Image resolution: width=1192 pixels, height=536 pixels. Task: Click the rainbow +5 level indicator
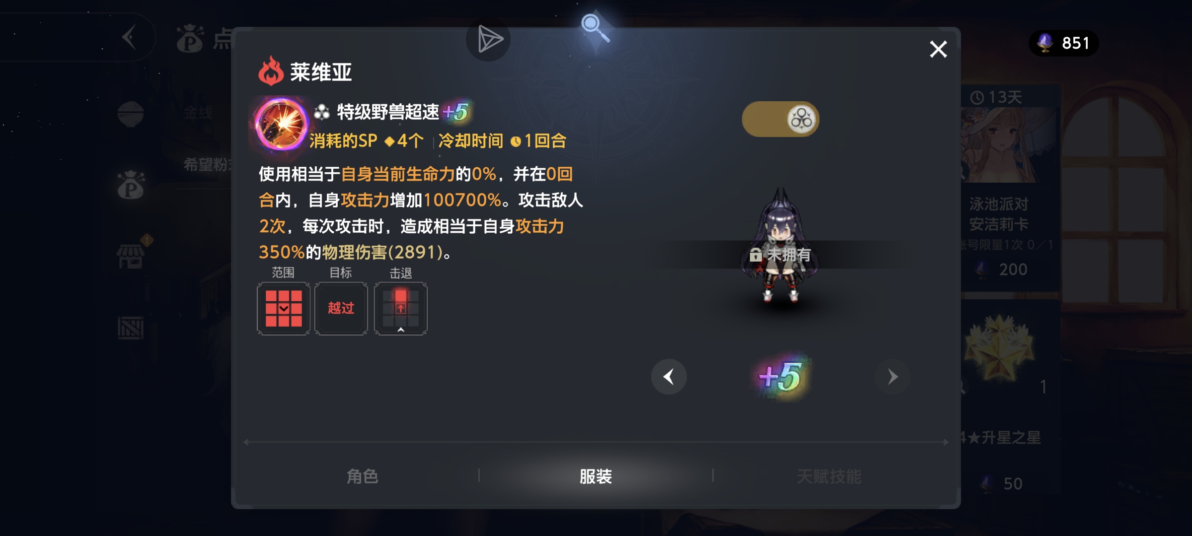coord(780,377)
